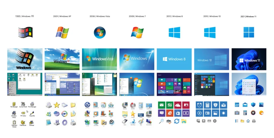The image size is (274, 138).
Task: Click the Windows 10 News tile
Action: (207, 113)
